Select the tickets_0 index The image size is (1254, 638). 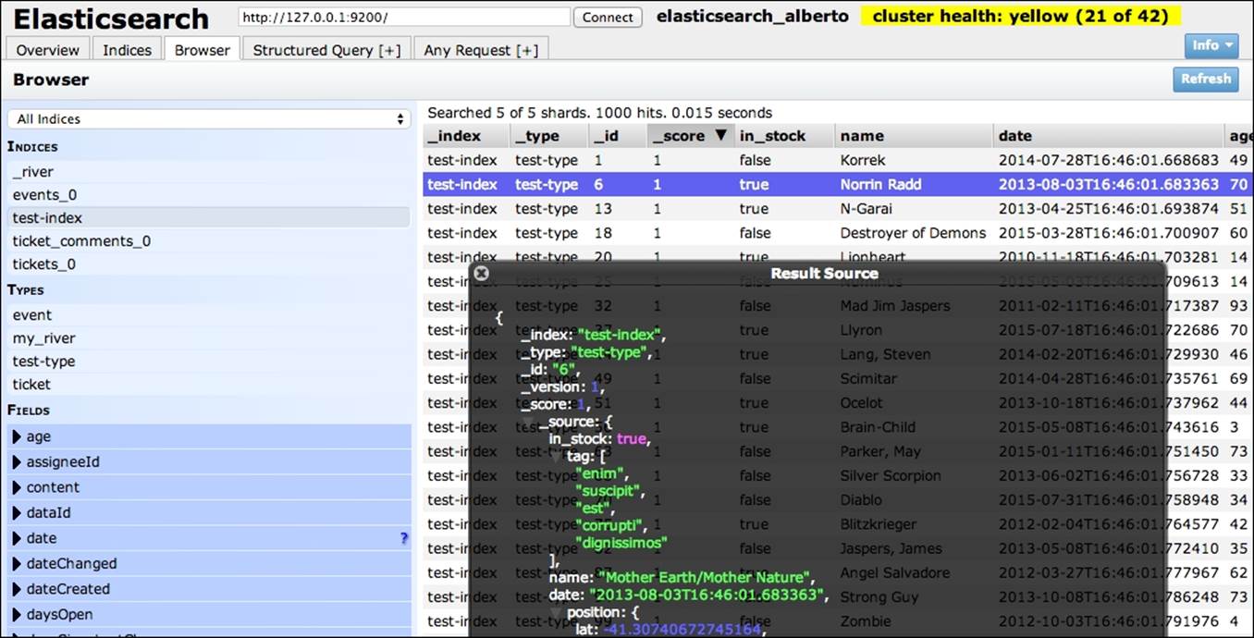click(44, 264)
